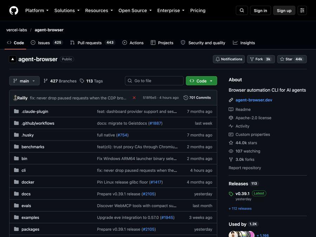Click the folder icon beside .husky

pos(16,135)
